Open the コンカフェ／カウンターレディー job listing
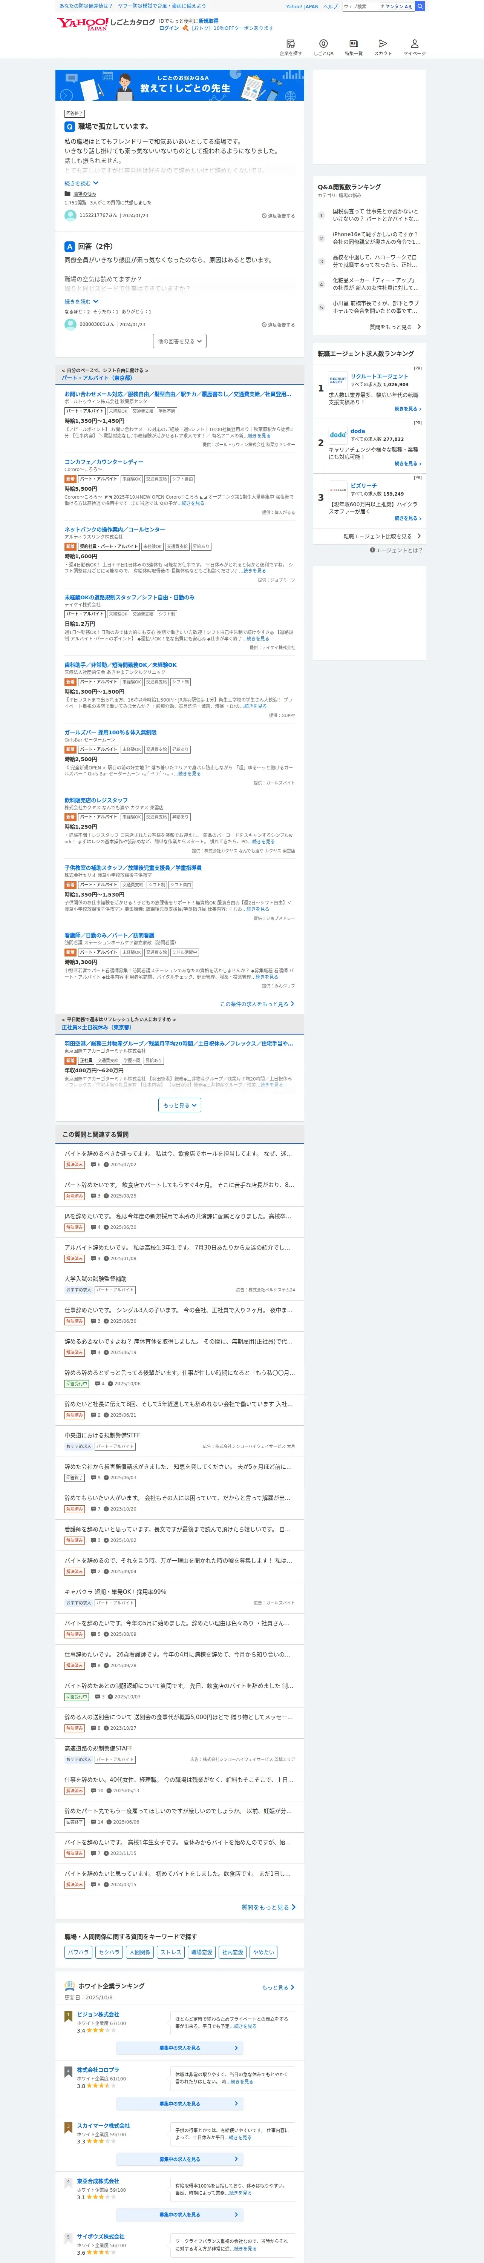 pos(104,461)
